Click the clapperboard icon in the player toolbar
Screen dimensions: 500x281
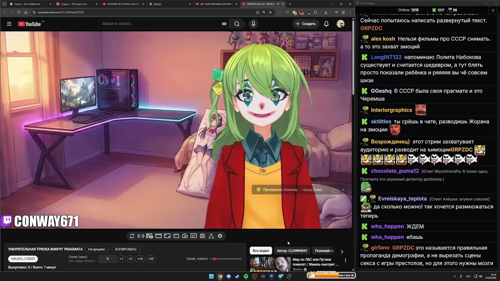tap(159, 236)
